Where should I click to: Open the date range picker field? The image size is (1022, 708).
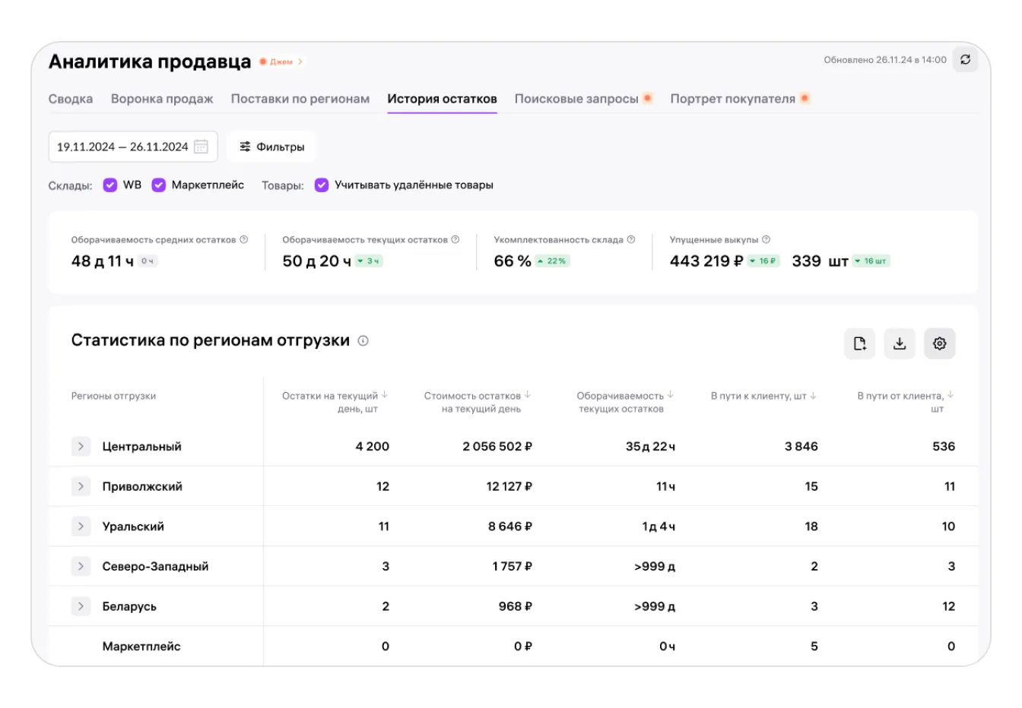click(x=132, y=147)
